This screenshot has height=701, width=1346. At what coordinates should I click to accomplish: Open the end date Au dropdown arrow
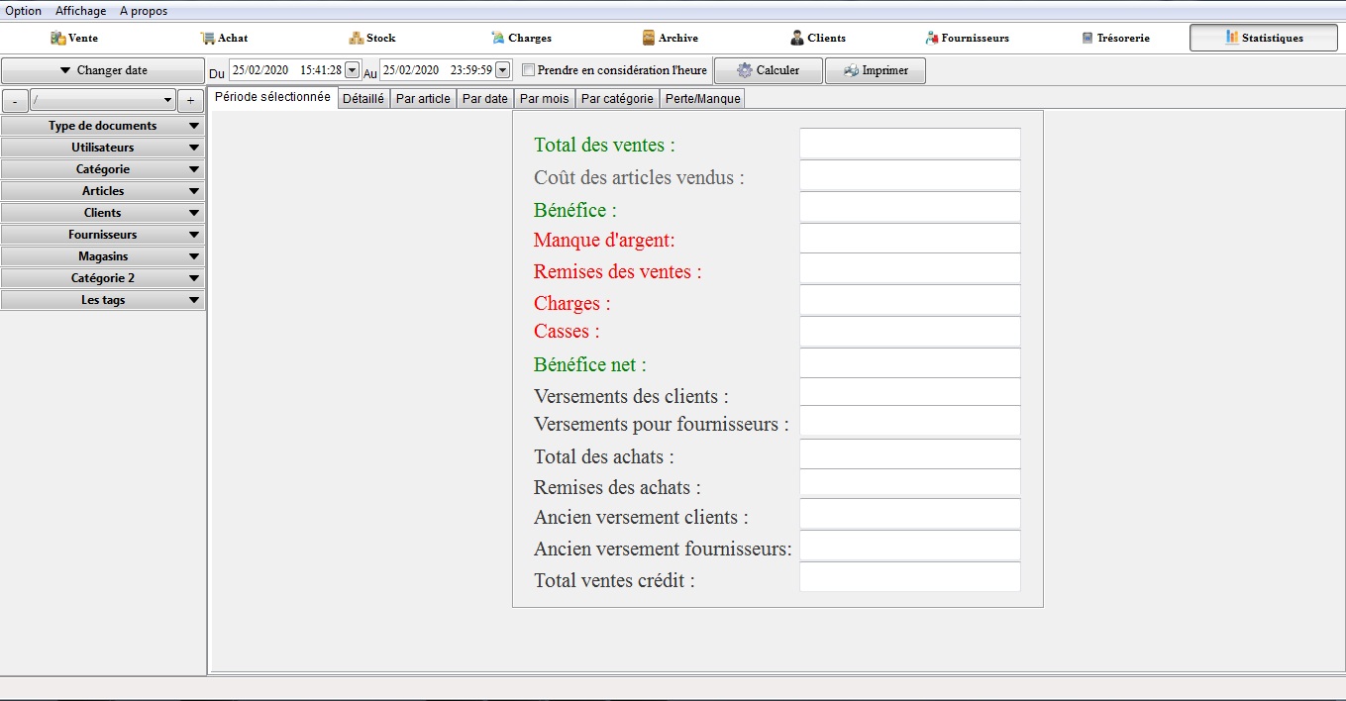coord(502,70)
